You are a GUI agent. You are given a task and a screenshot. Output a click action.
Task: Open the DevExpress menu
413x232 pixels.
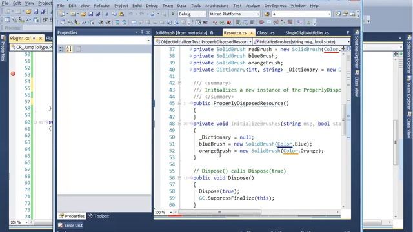(276, 6)
